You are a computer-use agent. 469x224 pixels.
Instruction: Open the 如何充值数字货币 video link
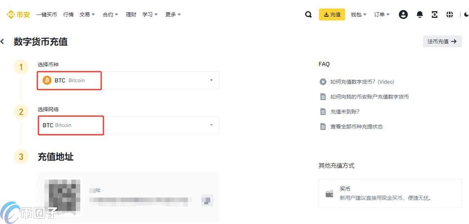click(x=362, y=82)
